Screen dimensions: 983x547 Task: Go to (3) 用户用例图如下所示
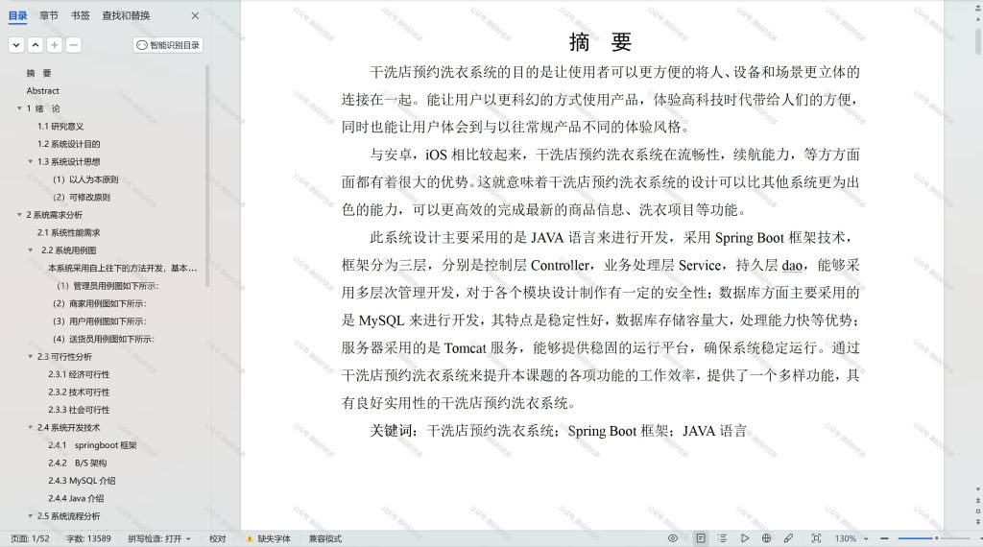(99, 321)
